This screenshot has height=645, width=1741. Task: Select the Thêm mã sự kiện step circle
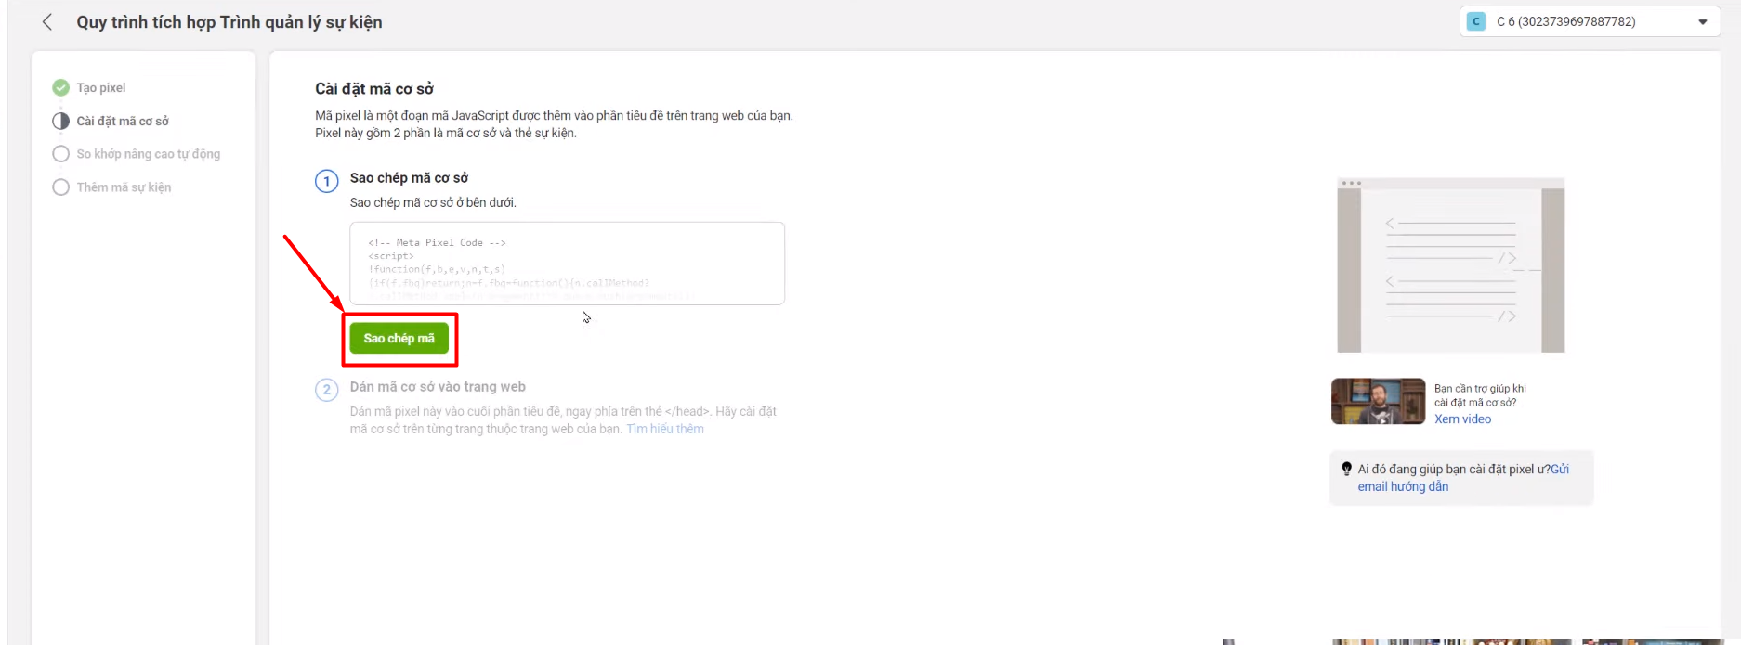[x=61, y=187]
